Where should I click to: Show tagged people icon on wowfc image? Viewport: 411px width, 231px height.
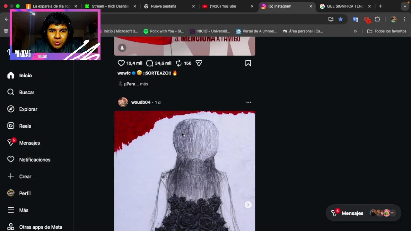(x=122, y=48)
